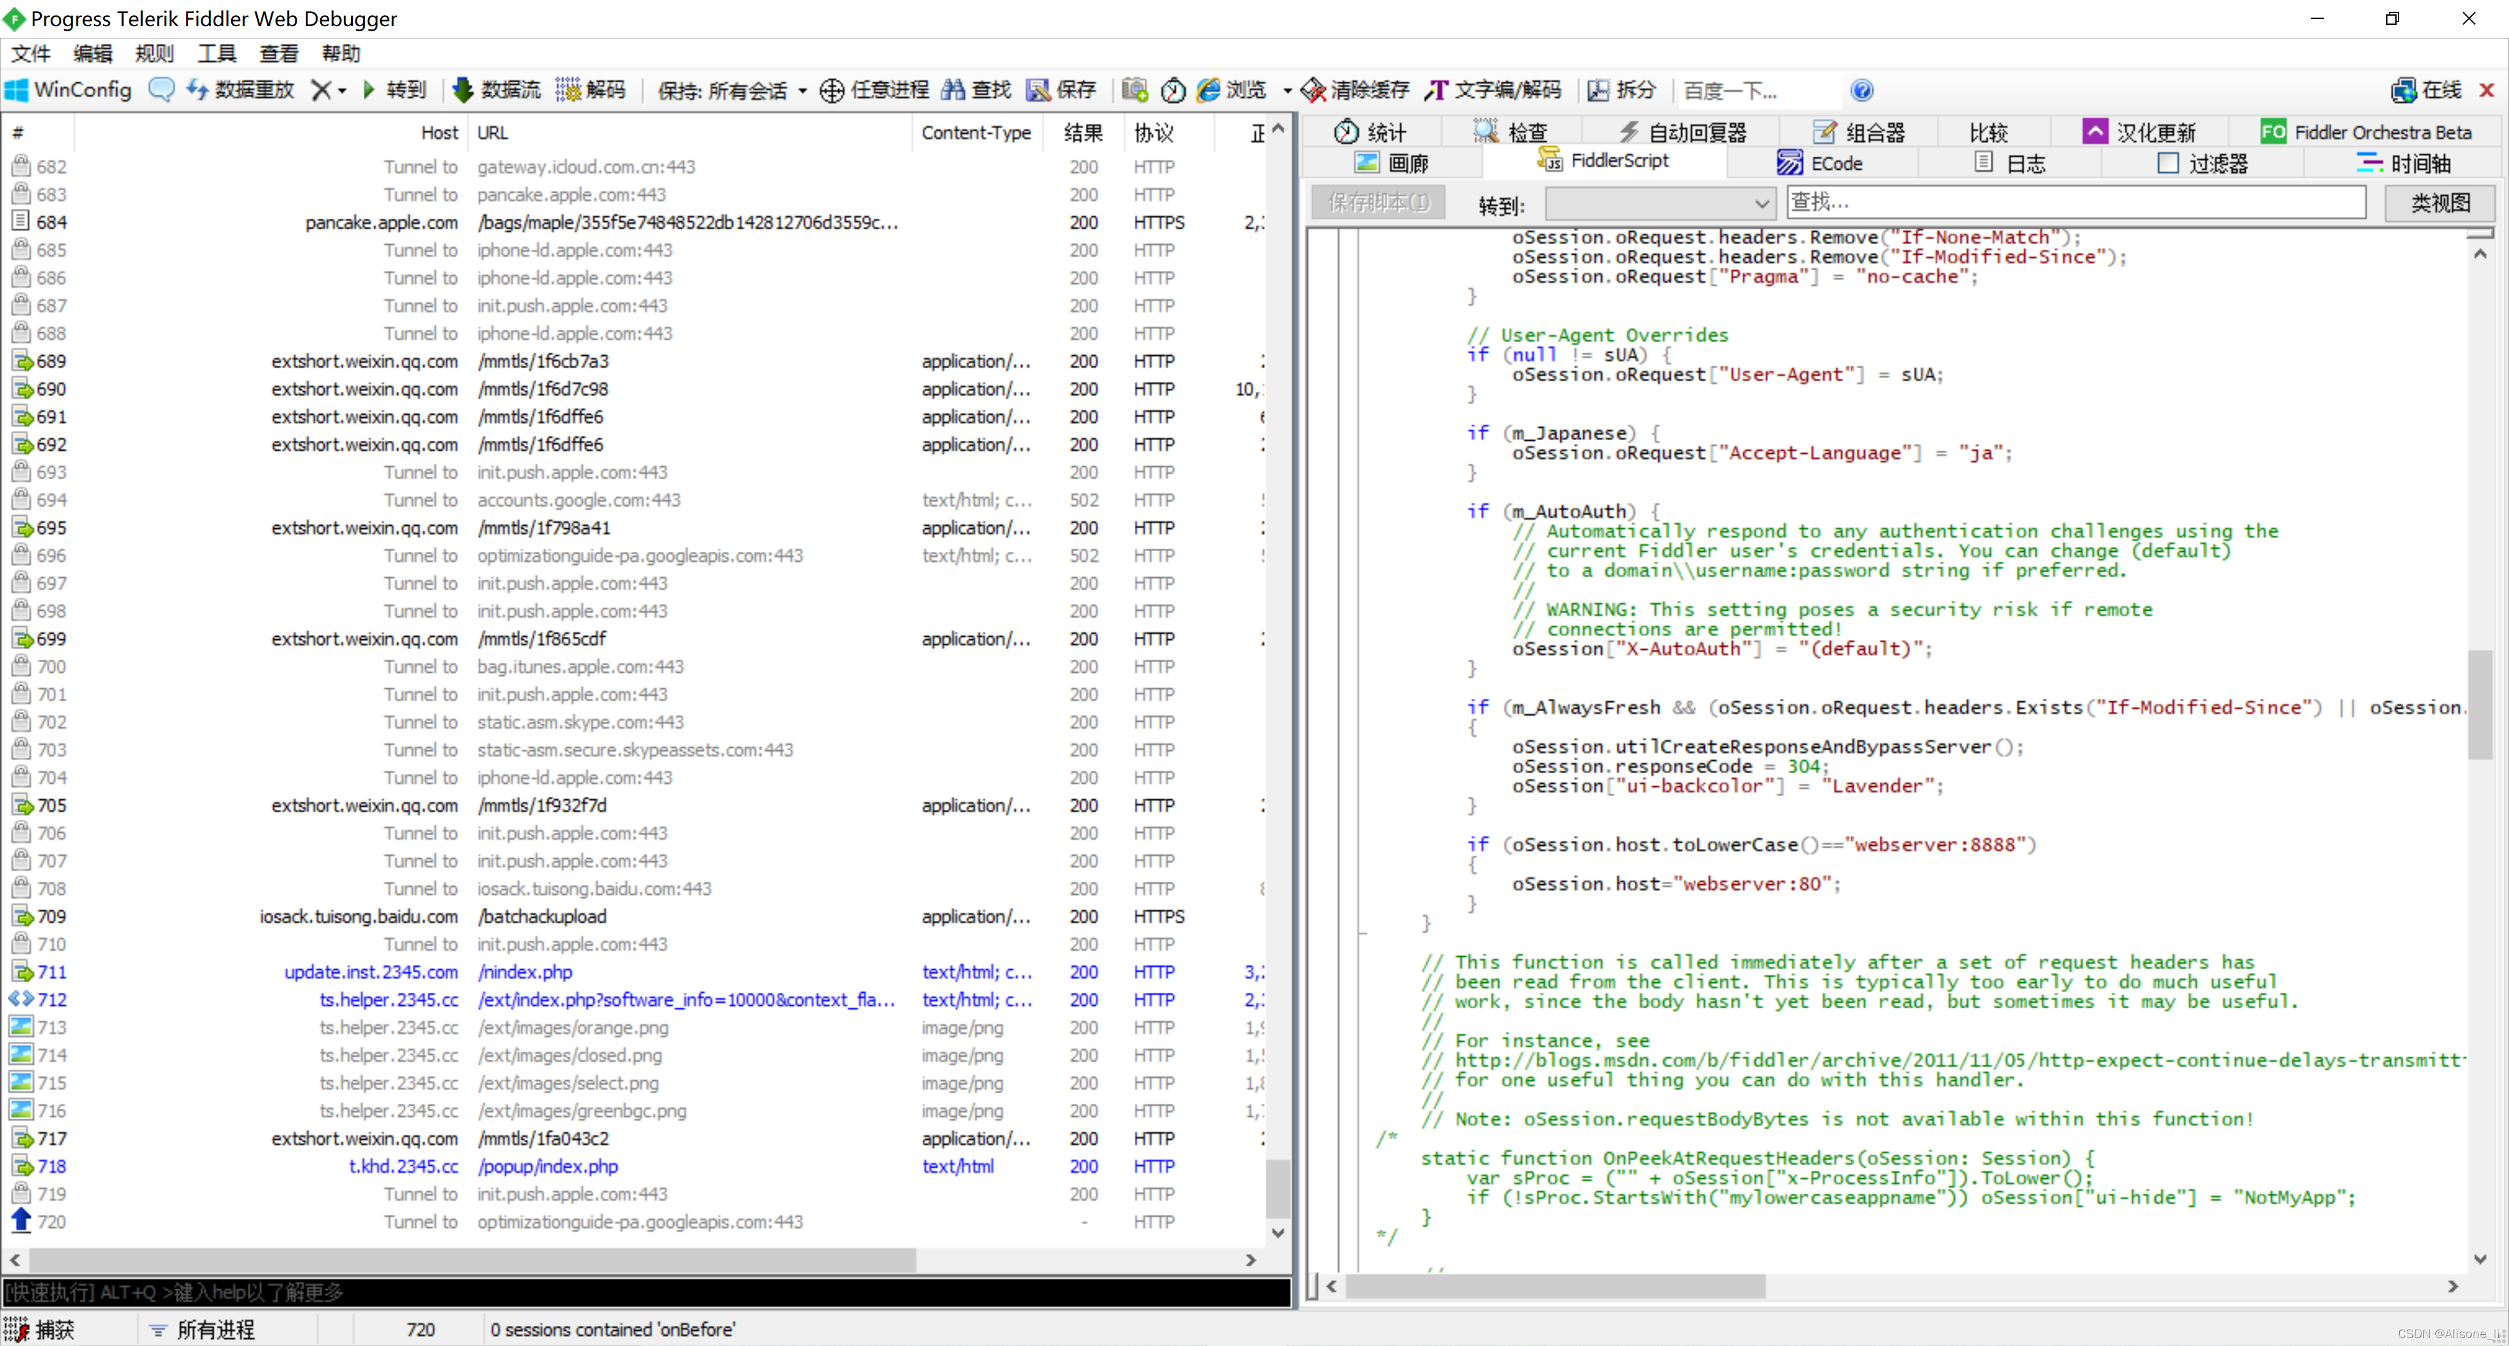Tick the 过滤器 filters tab checkbox
The width and height of the screenshot is (2509, 1346).
pyautogui.click(x=2168, y=163)
